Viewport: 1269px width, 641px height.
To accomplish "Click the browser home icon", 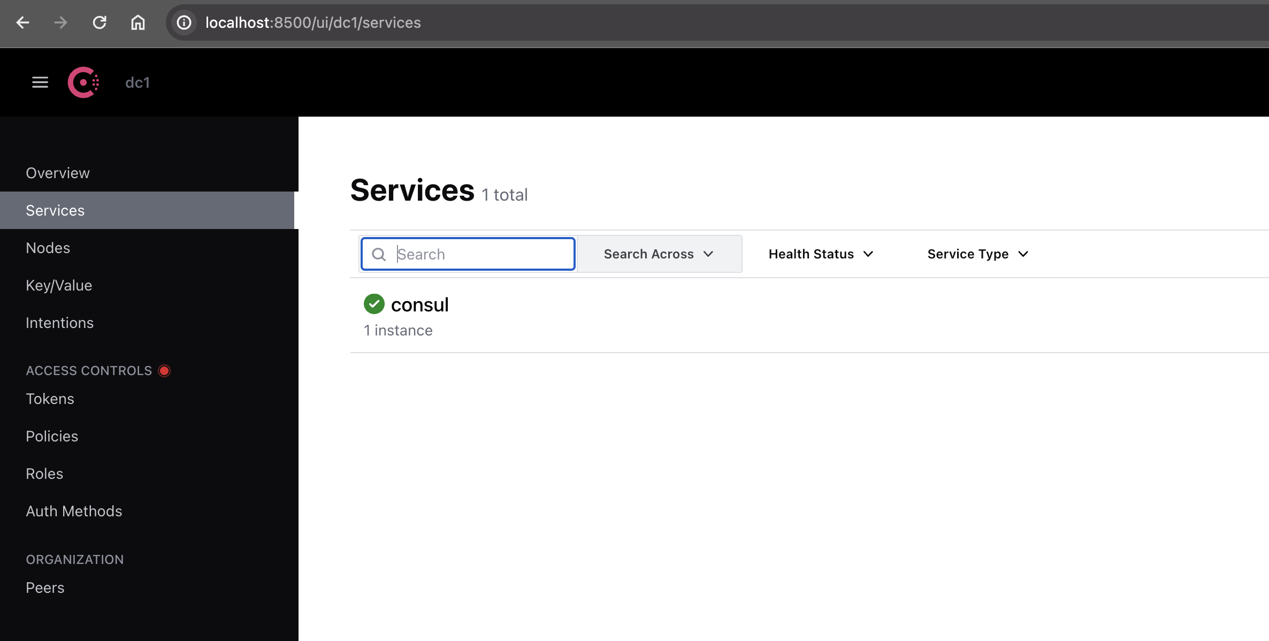I will (137, 22).
